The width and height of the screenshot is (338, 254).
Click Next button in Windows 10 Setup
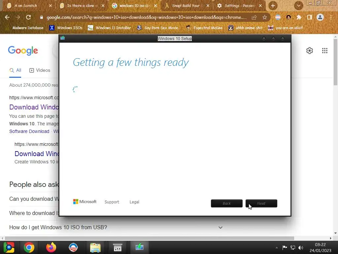pos(261,203)
